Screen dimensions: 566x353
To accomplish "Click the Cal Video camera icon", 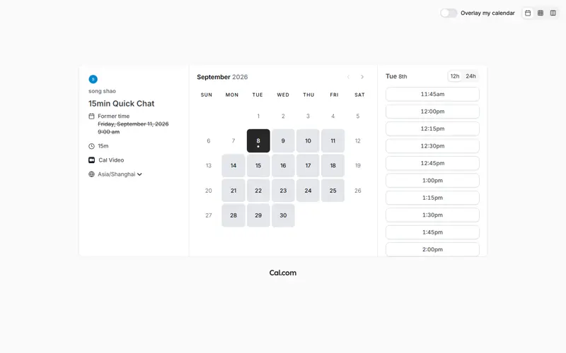I will point(92,160).
